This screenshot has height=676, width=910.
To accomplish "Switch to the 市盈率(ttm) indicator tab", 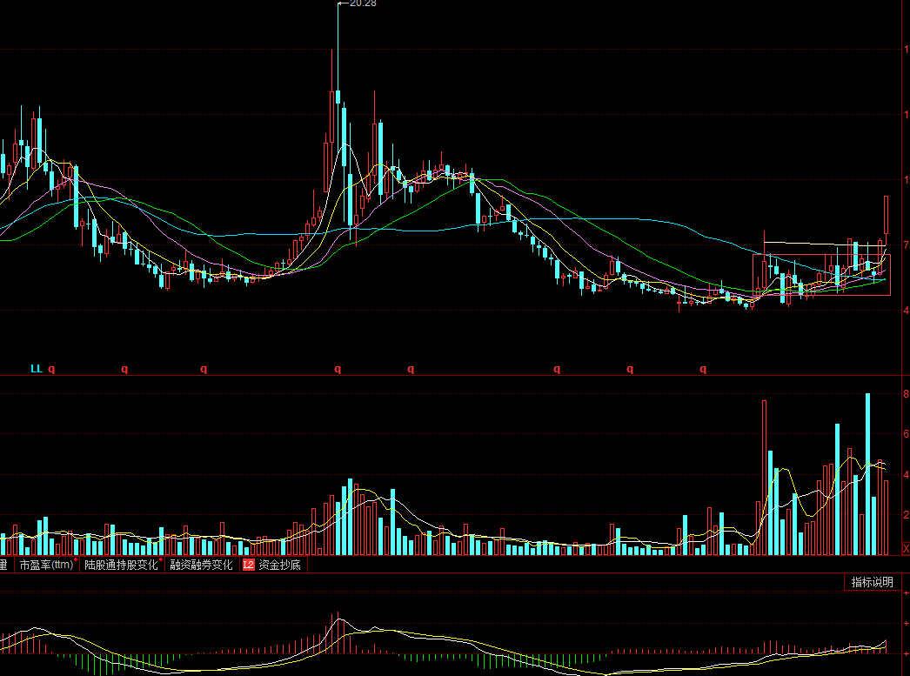I will point(47,565).
